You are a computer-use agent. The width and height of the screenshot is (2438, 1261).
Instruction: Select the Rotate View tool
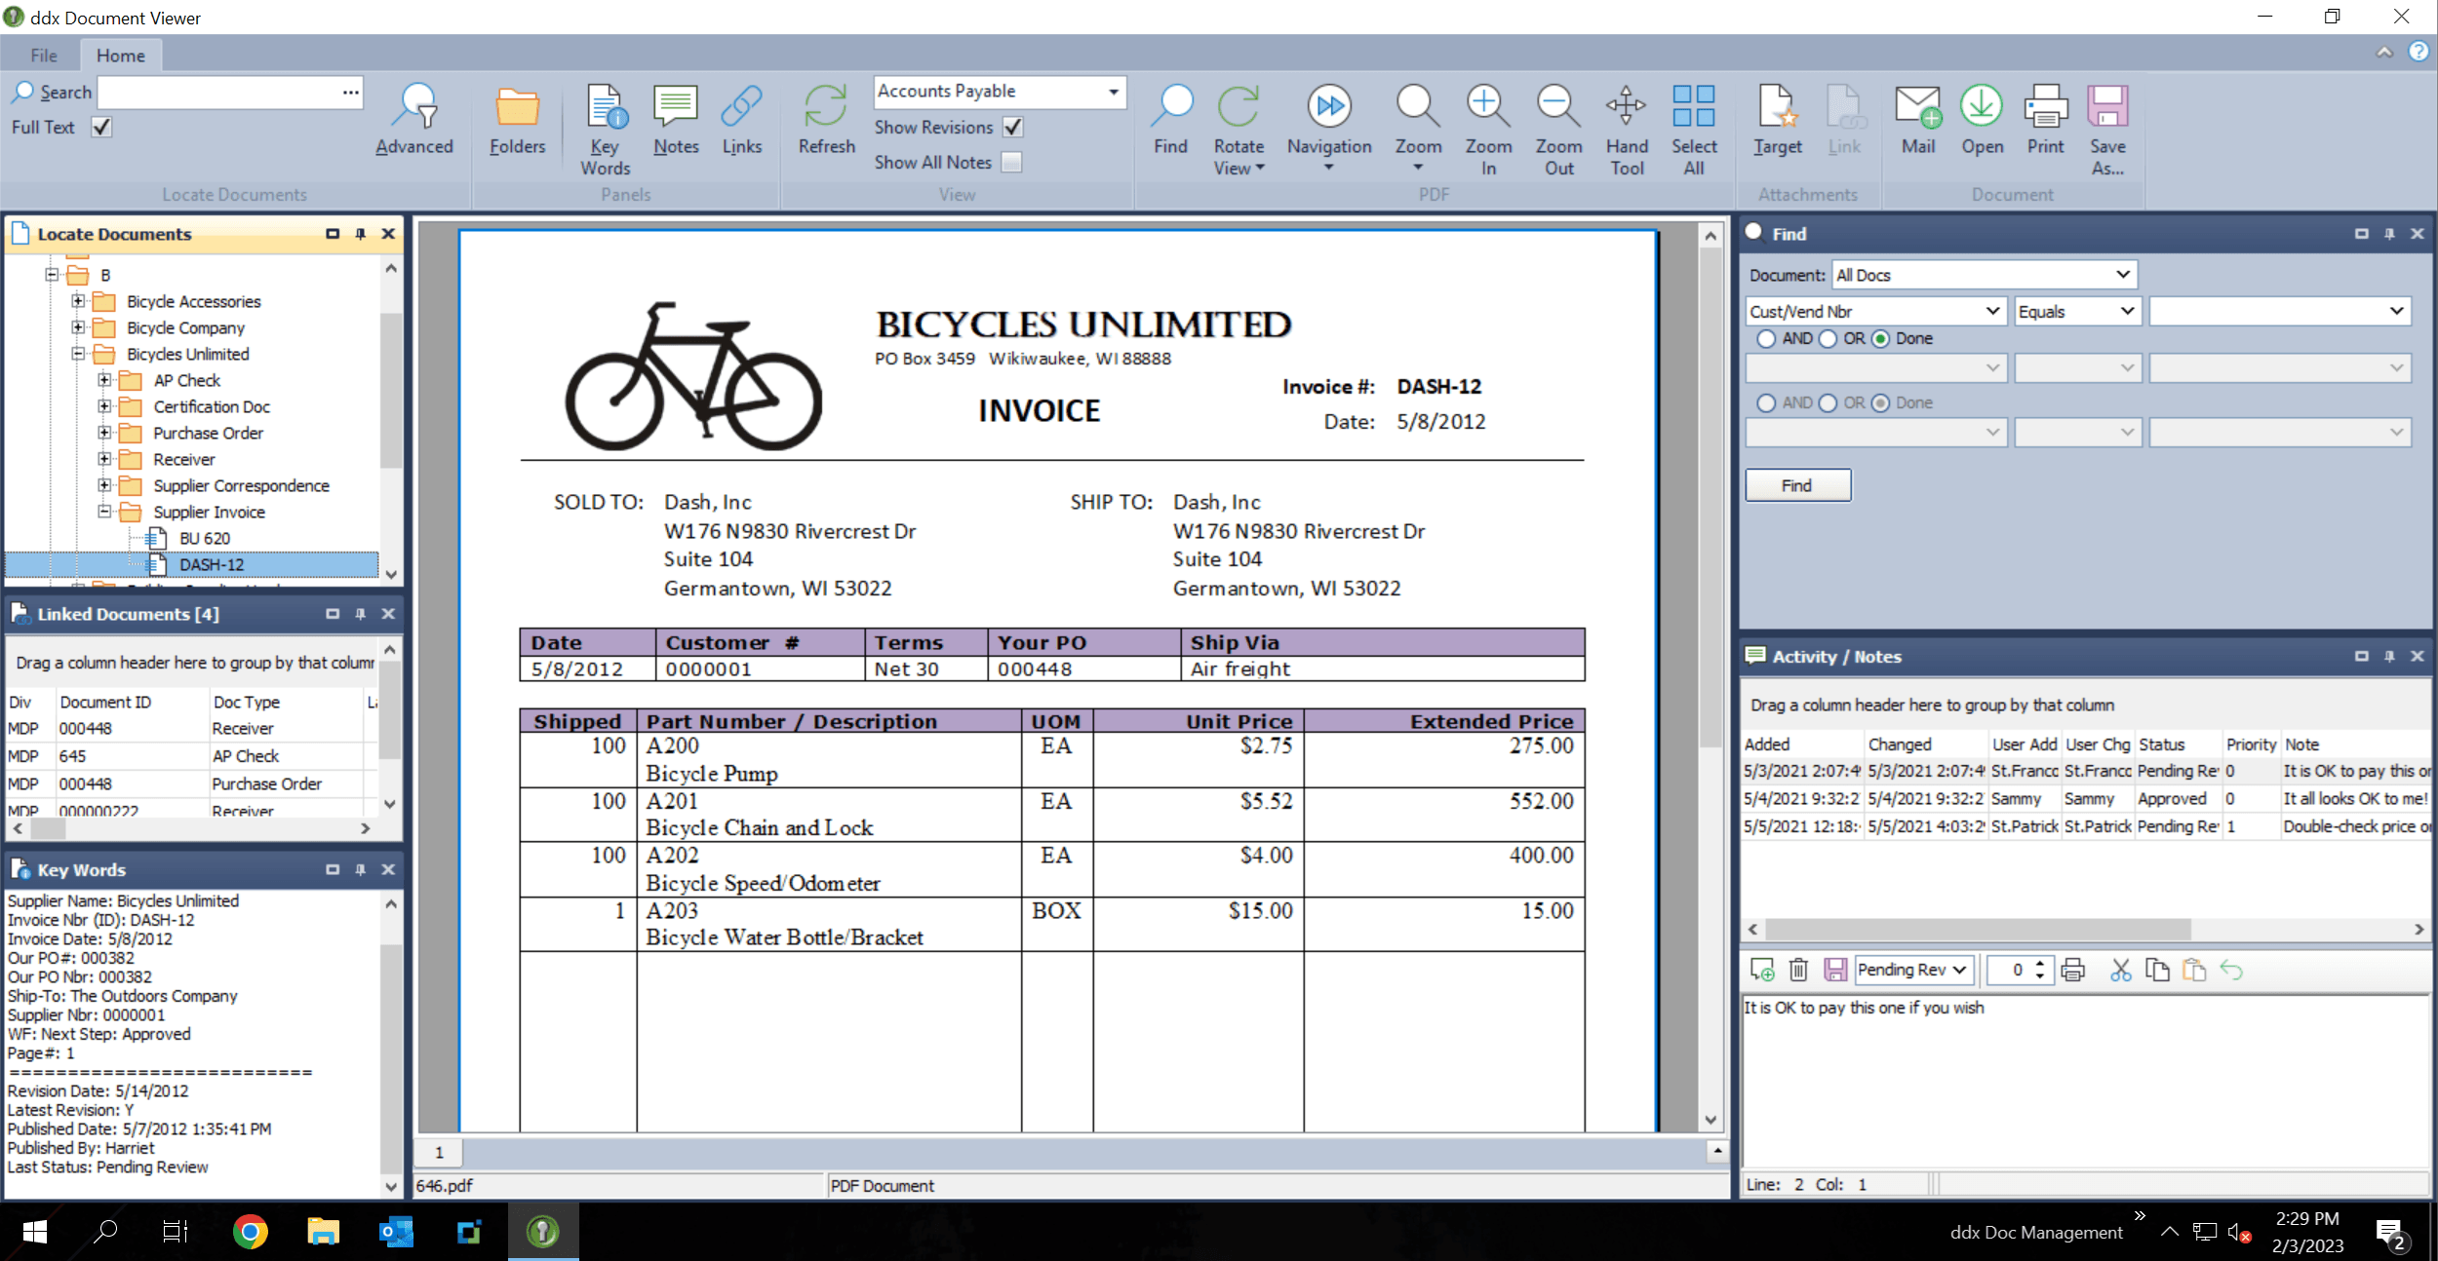pyautogui.click(x=1238, y=125)
